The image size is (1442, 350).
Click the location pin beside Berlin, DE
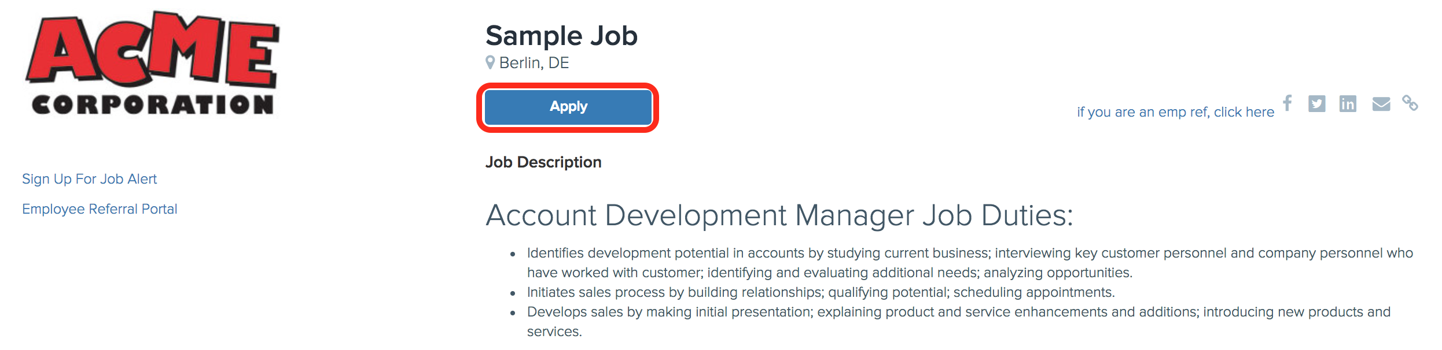(x=490, y=62)
